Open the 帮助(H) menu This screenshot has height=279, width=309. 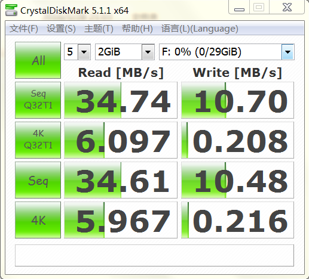click(x=137, y=29)
